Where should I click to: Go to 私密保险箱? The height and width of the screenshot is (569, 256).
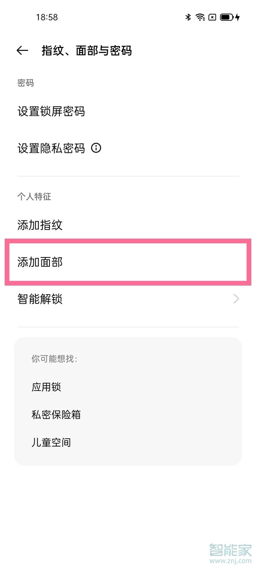tap(56, 414)
